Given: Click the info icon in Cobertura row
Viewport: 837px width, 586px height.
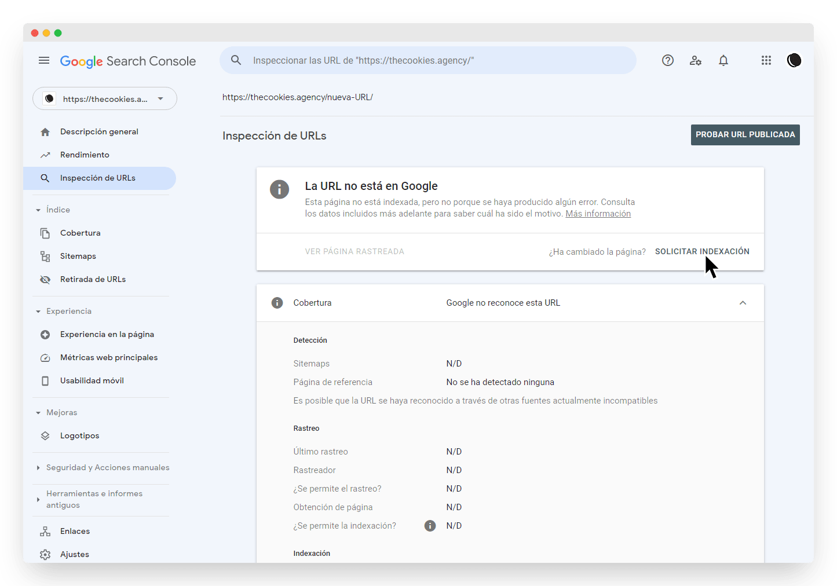Looking at the screenshot, I should point(277,303).
